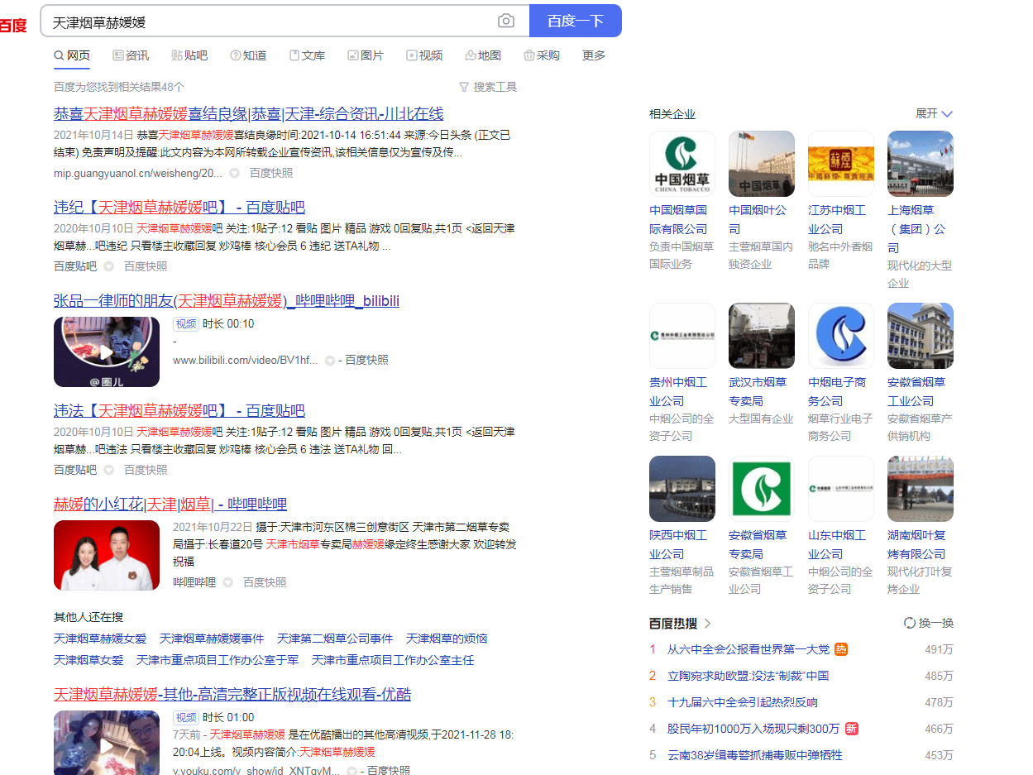
Task: Open dropdown arrow beside 百度贴吧 under 违法 result
Action: (x=108, y=471)
